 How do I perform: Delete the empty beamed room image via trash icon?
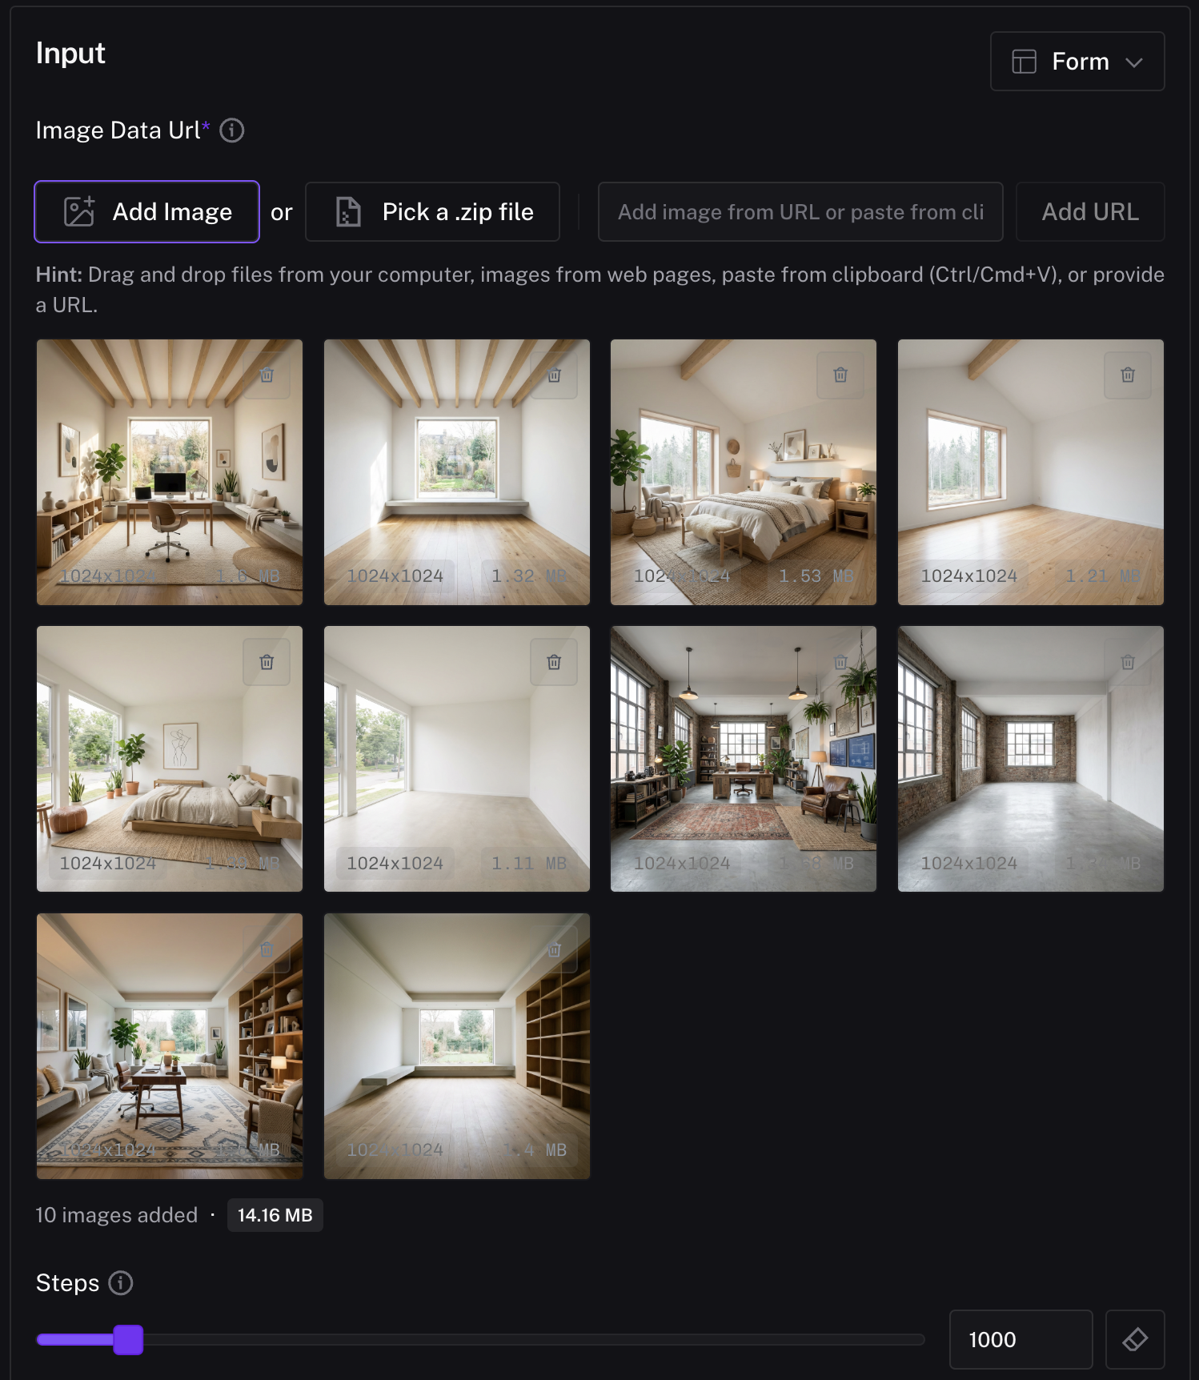[x=554, y=375]
